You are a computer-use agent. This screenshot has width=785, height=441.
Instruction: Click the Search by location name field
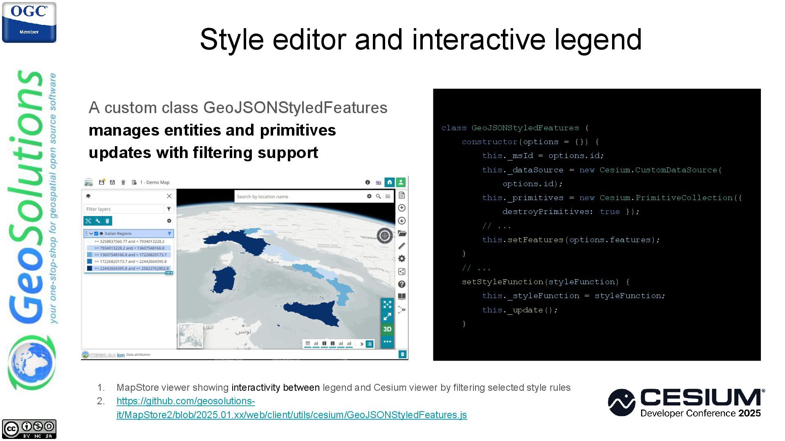point(299,196)
